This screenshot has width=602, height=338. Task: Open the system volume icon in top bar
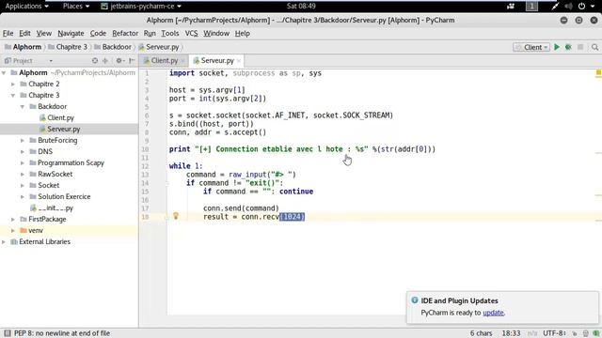[x=568, y=7]
